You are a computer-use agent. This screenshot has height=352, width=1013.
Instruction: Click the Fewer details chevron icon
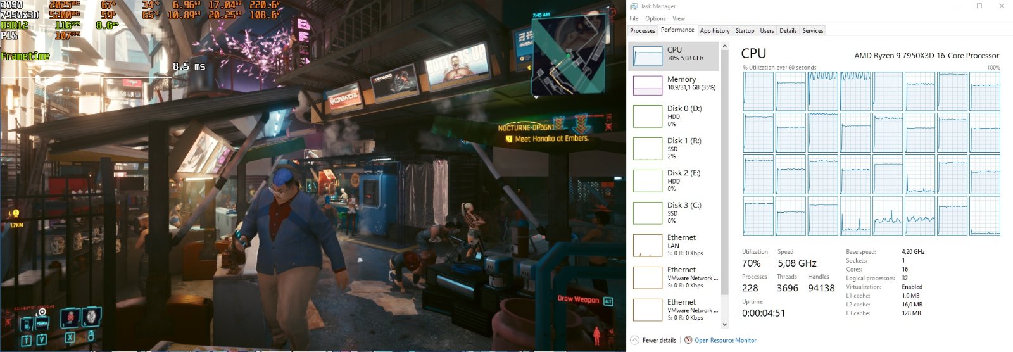point(635,340)
